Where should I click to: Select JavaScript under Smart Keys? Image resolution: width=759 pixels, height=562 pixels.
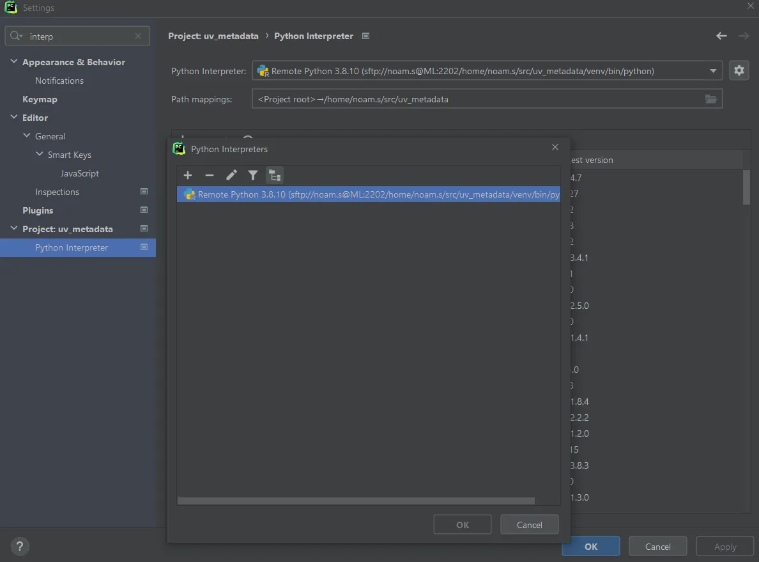(x=79, y=173)
